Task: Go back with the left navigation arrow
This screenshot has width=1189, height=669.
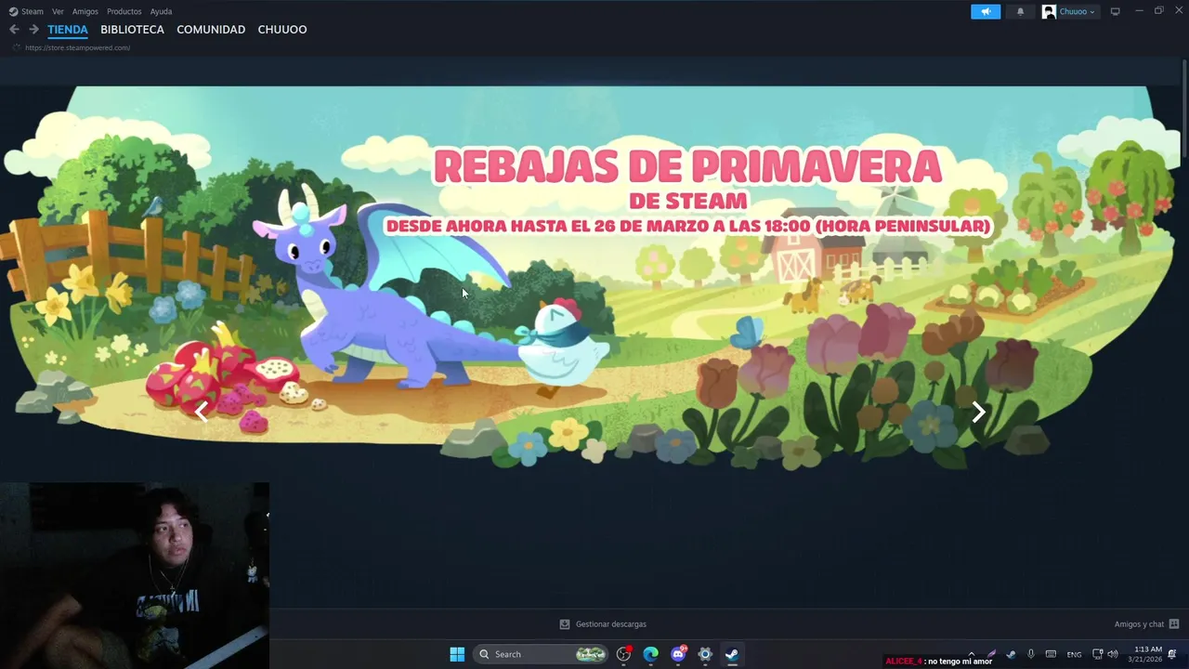Action: pos(14,30)
